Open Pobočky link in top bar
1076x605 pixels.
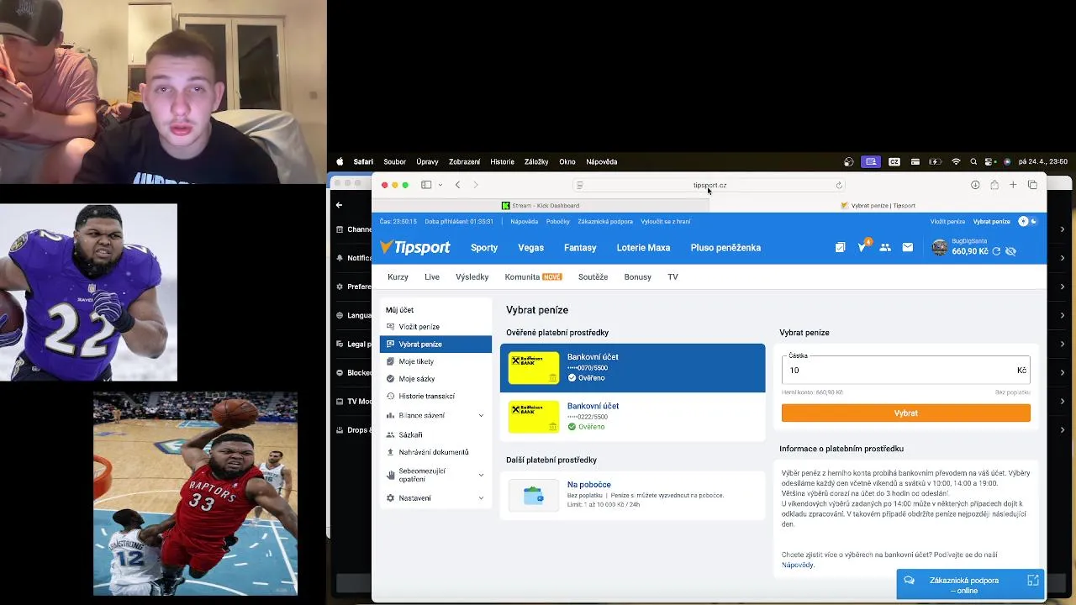pyautogui.click(x=558, y=221)
